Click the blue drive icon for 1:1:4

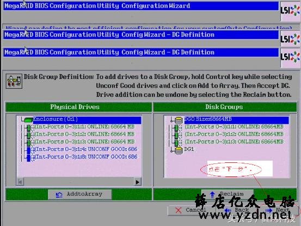[29, 150]
